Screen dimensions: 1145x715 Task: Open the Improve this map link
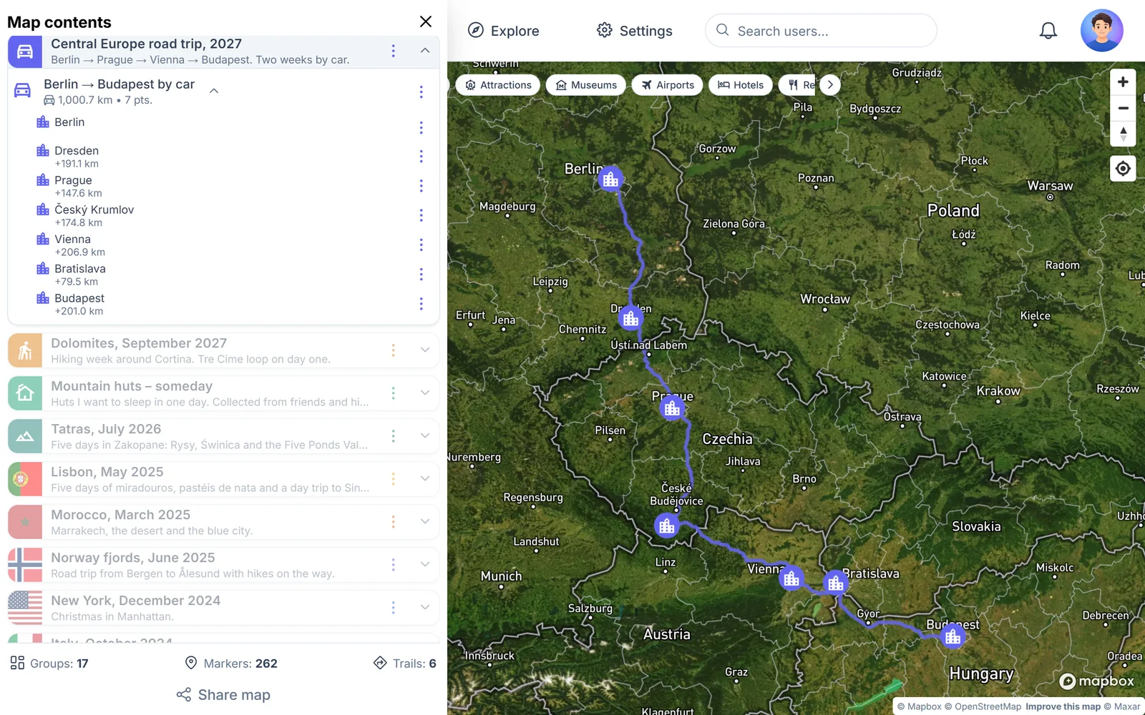pos(1063,706)
